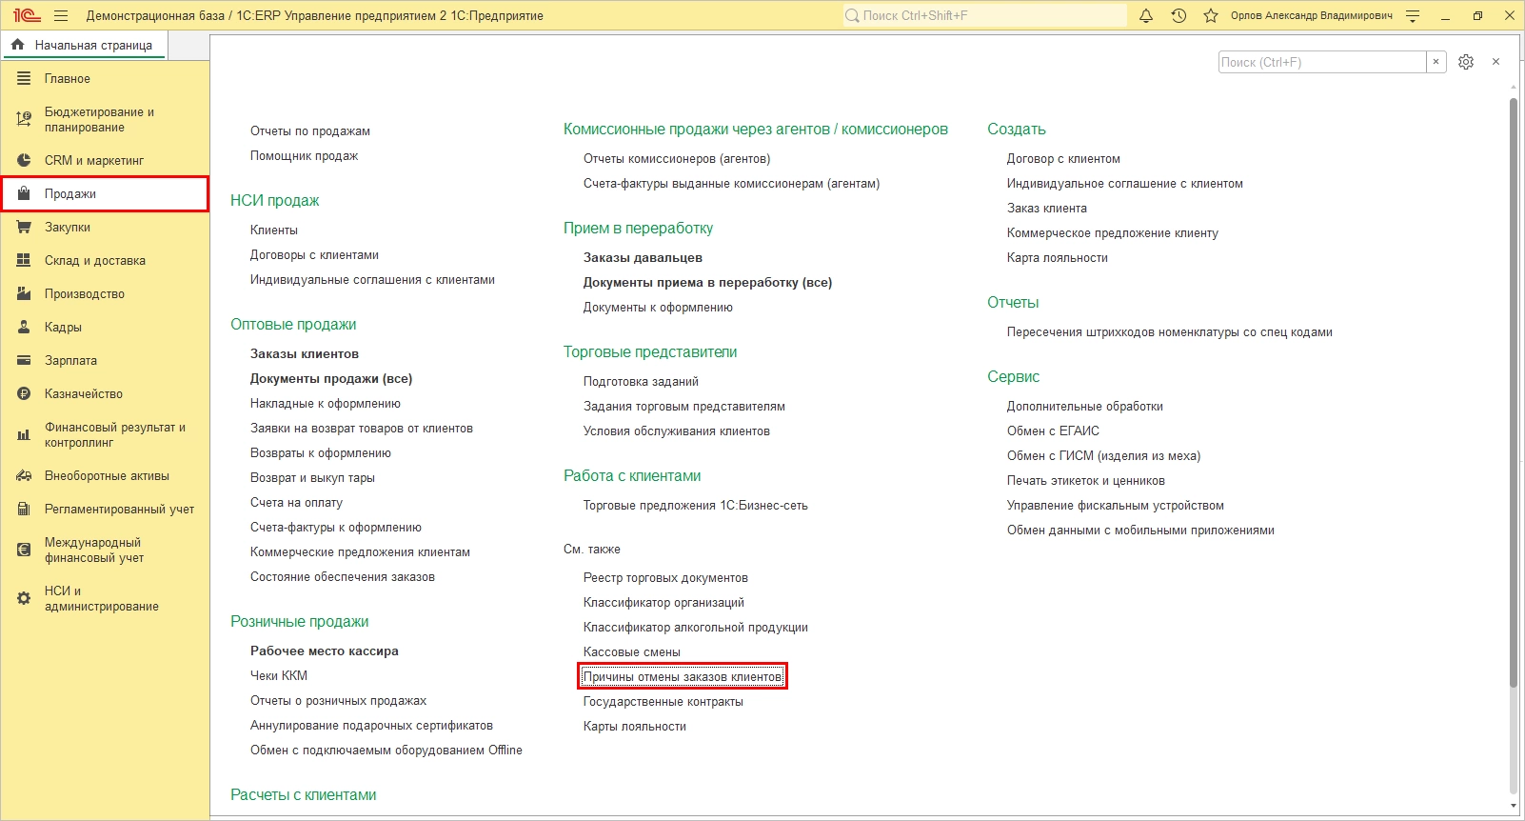This screenshot has width=1525, height=821.
Task: Click the home icon on Начальная страница tab
Action: coord(17,45)
